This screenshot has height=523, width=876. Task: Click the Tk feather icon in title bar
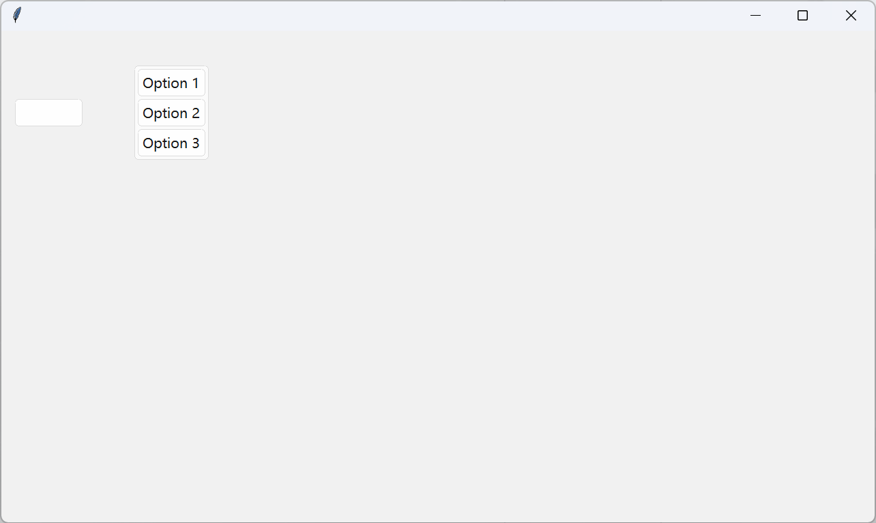pos(17,15)
